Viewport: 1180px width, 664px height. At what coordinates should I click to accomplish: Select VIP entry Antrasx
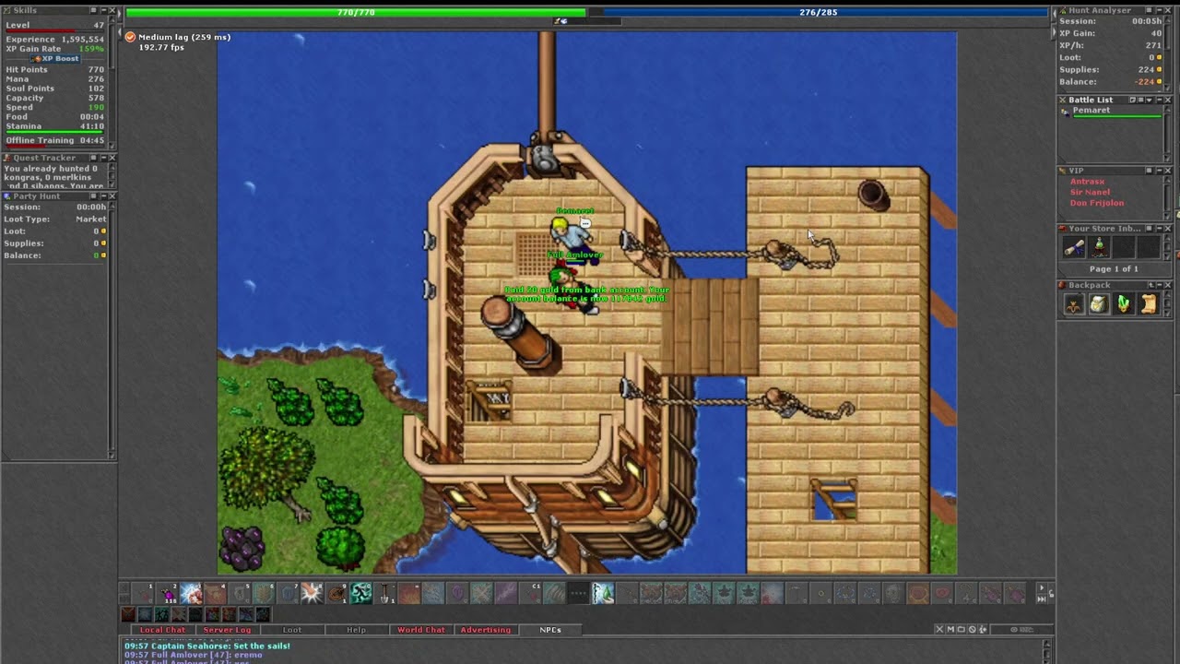pos(1087,182)
